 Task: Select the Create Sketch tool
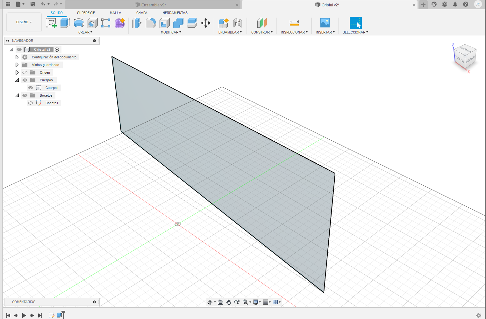click(x=52, y=23)
